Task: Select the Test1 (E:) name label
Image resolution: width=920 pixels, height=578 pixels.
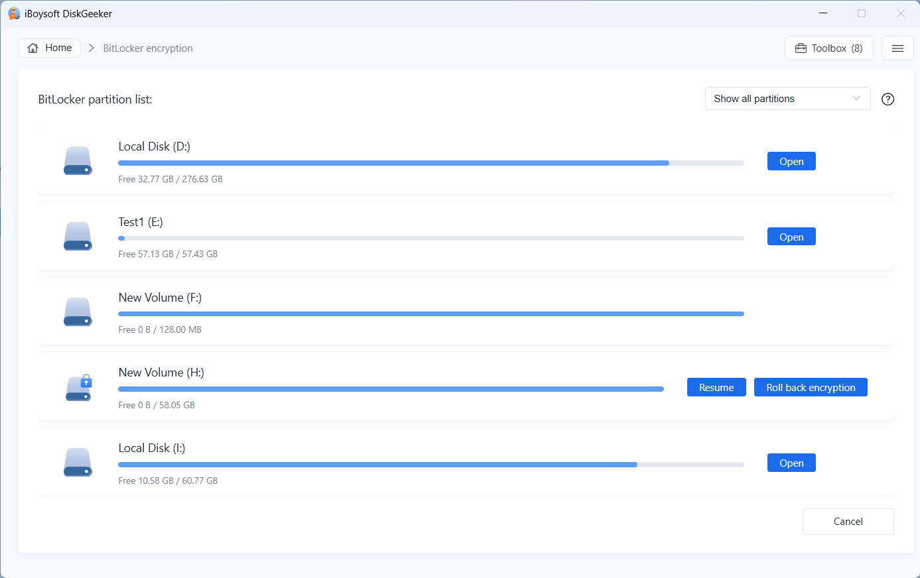Action: (x=141, y=222)
